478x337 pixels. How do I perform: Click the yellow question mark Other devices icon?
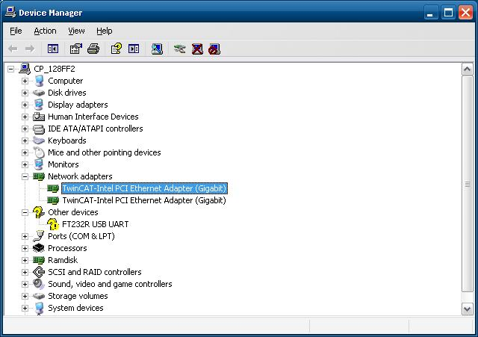[x=39, y=212]
